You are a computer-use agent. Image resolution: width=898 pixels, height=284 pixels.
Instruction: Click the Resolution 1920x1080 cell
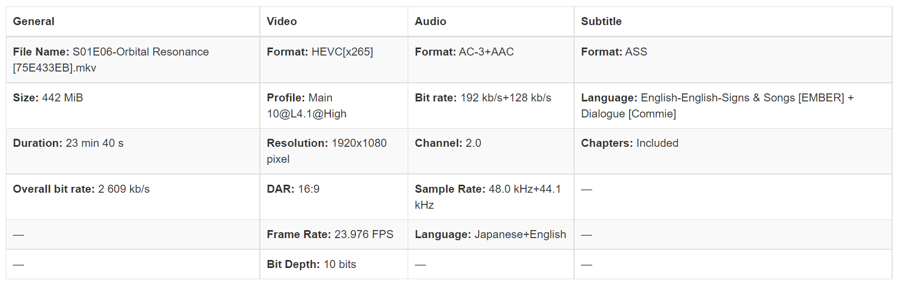point(327,151)
